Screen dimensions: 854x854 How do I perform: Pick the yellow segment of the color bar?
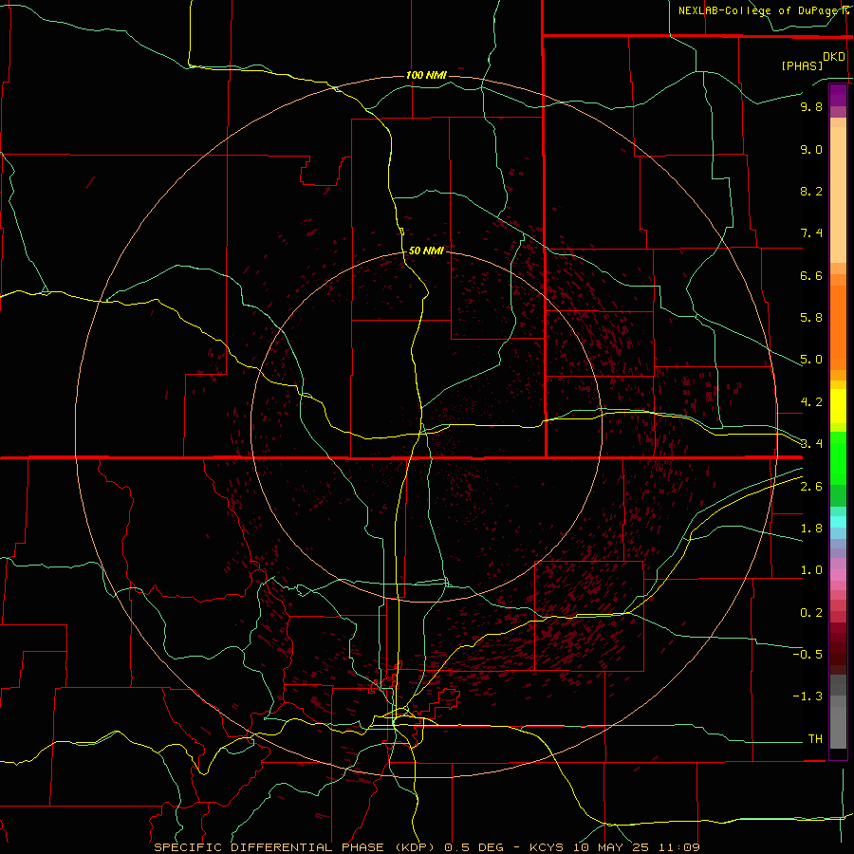838,406
